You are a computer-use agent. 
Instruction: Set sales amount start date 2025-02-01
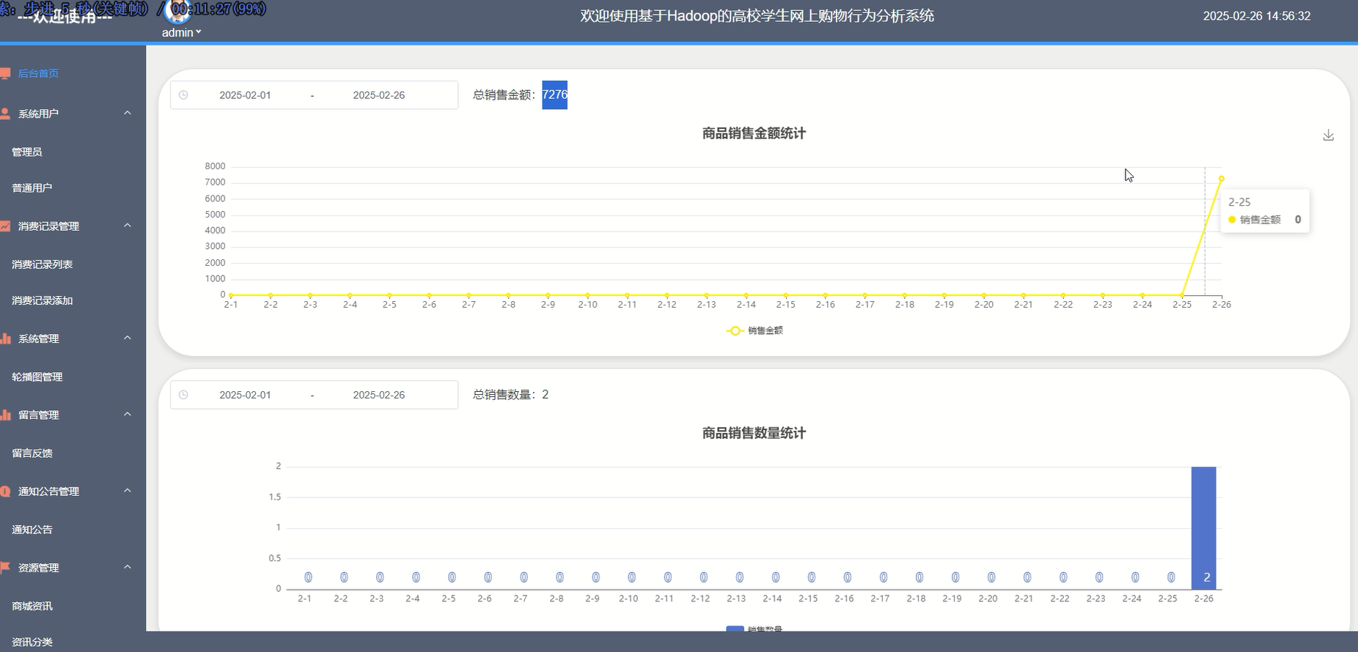coord(245,95)
